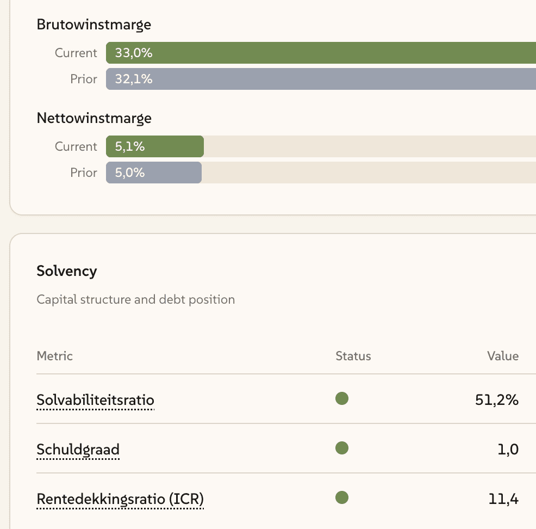
Task: Select the Schuldgraad value 1,0
Action: pos(507,450)
